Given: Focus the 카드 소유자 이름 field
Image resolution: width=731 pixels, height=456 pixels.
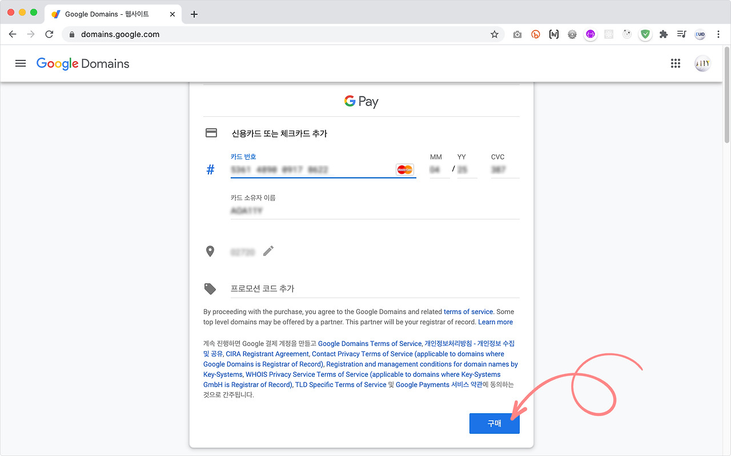Looking at the screenshot, I should point(375,210).
